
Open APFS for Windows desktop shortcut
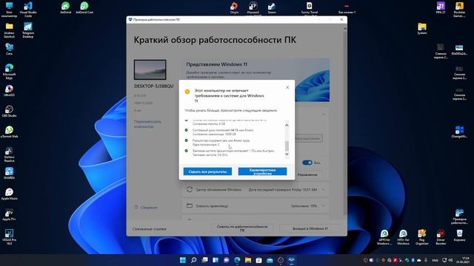tap(384, 237)
